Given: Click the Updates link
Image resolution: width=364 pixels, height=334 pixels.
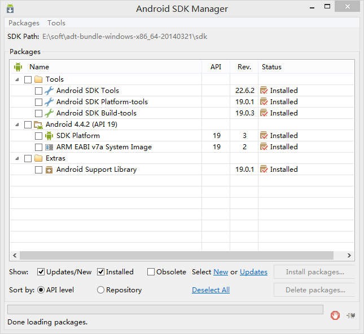Looking at the screenshot, I should coord(253,271).
